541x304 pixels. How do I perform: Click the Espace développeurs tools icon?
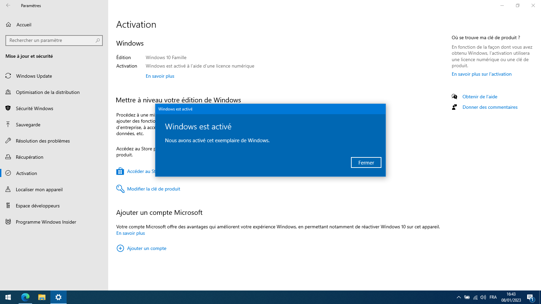(8, 205)
